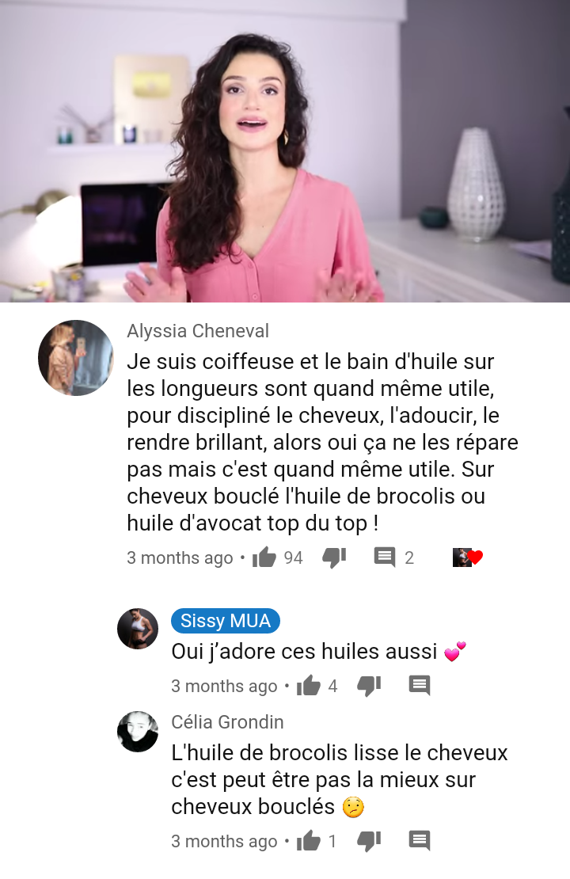Open Alyssia Cheneval's profile picture
Image resolution: width=570 pixels, height=879 pixels.
(76, 358)
